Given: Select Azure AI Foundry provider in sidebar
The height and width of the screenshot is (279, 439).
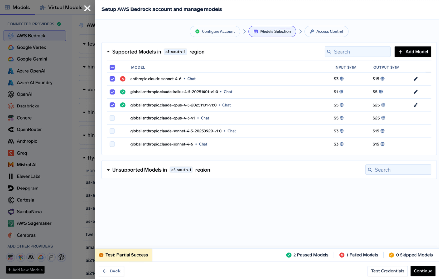Looking at the screenshot, I should [x=35, y=83].
